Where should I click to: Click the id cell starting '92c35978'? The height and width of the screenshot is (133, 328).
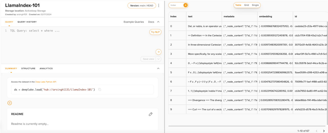point(310,63)
